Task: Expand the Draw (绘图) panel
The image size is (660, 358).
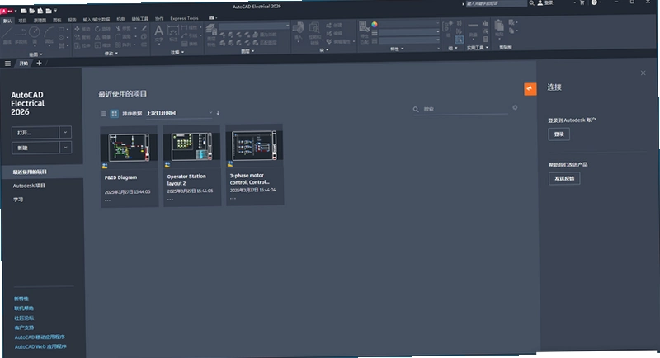Action: tap(35, 54)
